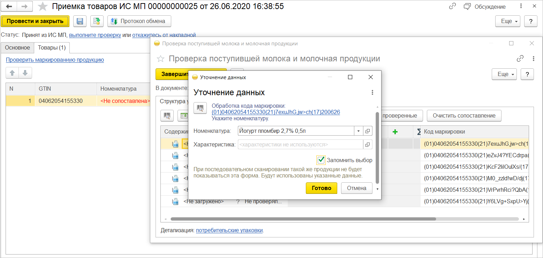The height and width of the screenshot is (258, 543).
Task: Open the main window's three-dot menu
Action: (x=521, y=6)
